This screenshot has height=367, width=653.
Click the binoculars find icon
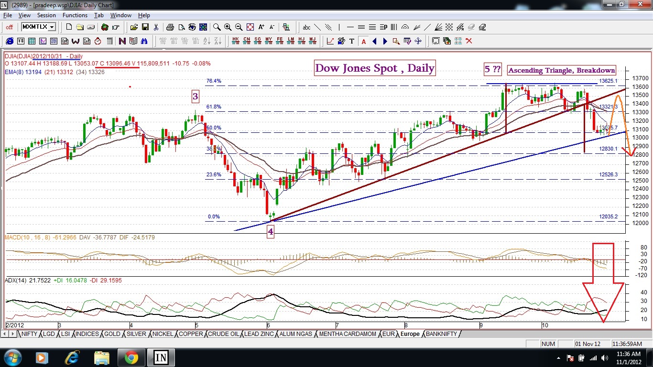[144, 41]
